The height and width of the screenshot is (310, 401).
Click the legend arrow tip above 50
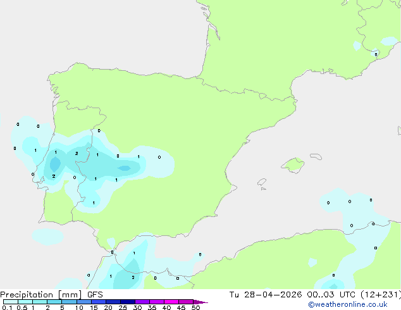coord(200,302)
